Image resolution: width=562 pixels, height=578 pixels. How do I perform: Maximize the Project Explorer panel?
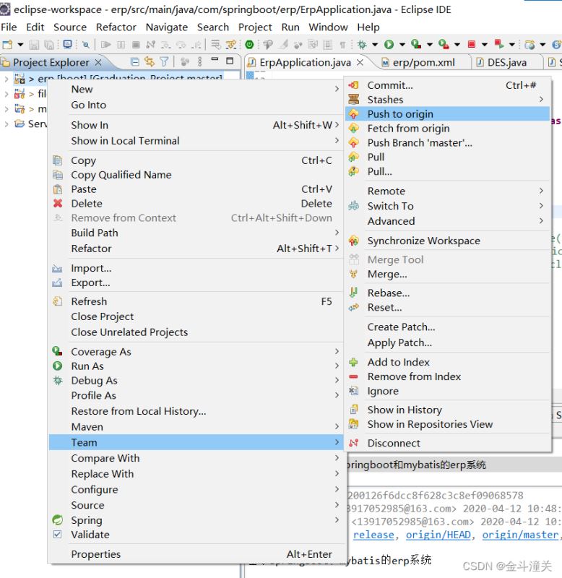(x=230, y=61)
